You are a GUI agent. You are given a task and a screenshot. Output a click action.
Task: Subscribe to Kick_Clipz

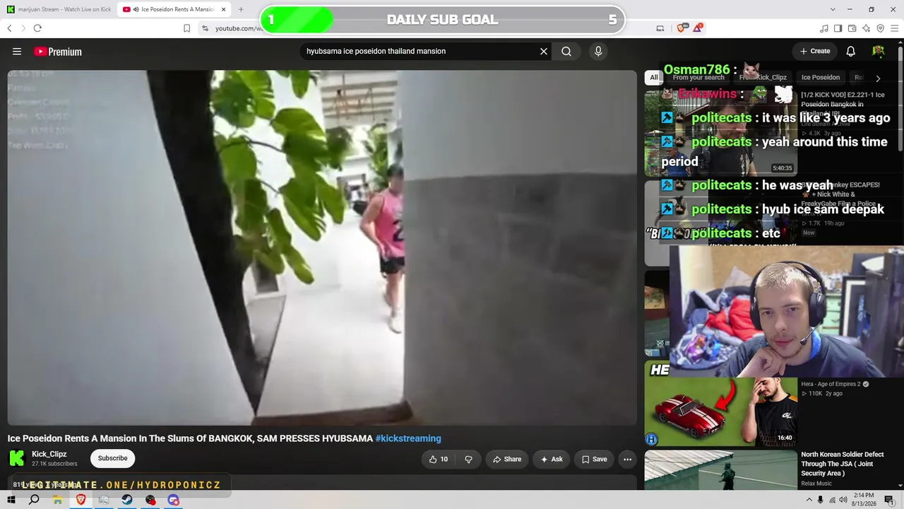tap(113, 458)
